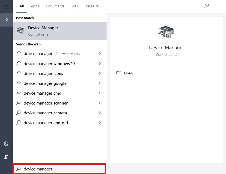This screenshot has width=226, height=174.
Task: Click the magnifier icon in search box
Action: (x=19, y=169)
